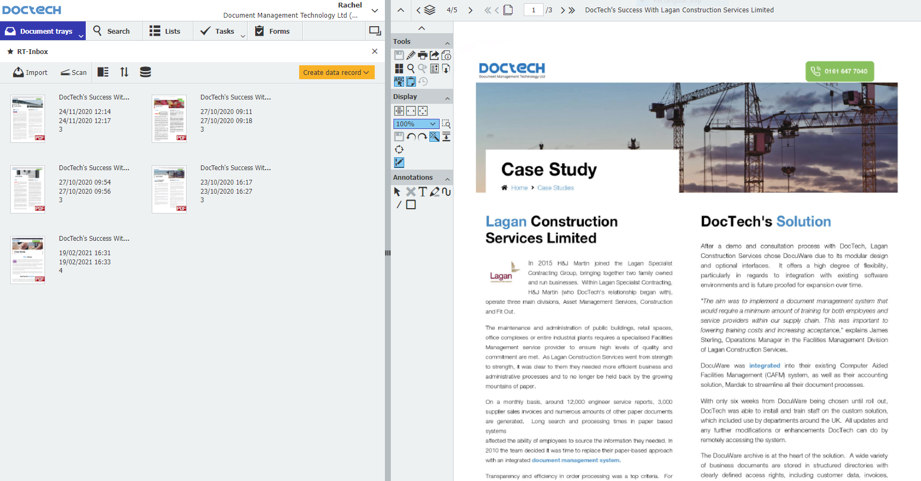Open the document info icon in Tools
The image size is (921, 481).
446,55
